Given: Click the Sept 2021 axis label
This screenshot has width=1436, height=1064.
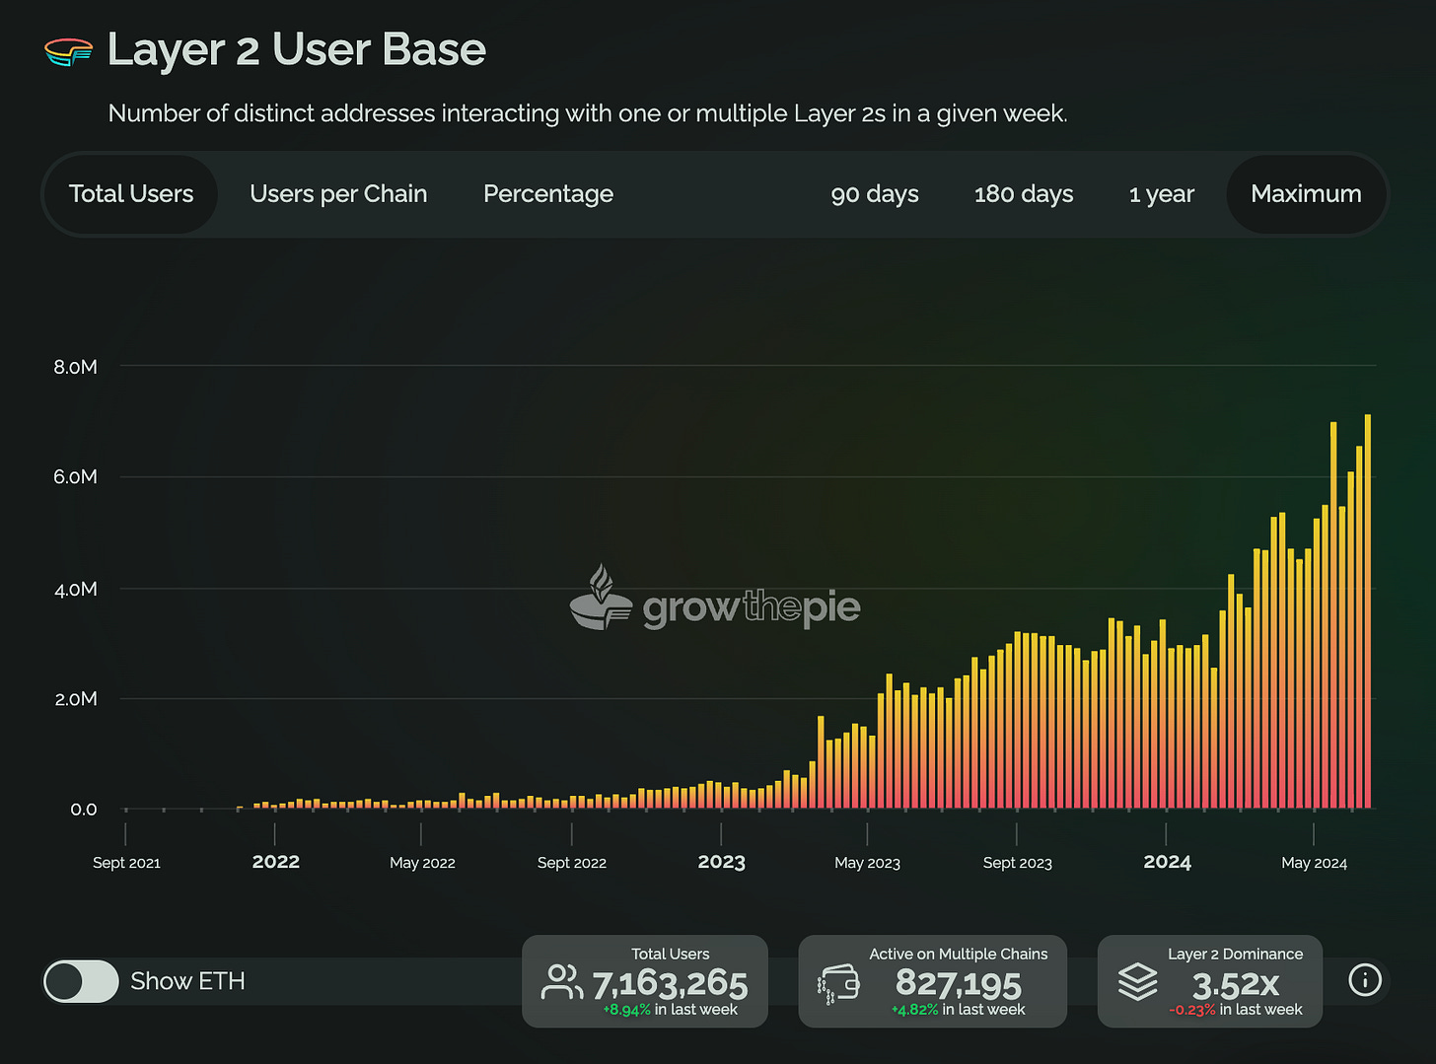Looking at the screenshot, I should 126,863.
